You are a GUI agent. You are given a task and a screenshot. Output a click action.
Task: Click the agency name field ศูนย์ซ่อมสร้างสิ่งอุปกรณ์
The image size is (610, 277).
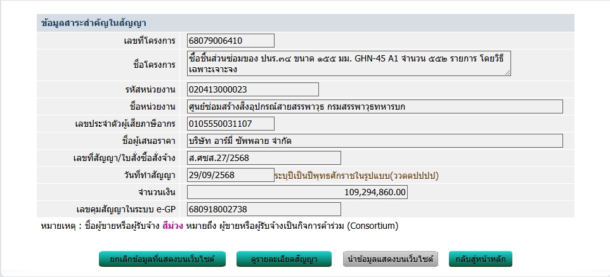[x=375, y=106]
